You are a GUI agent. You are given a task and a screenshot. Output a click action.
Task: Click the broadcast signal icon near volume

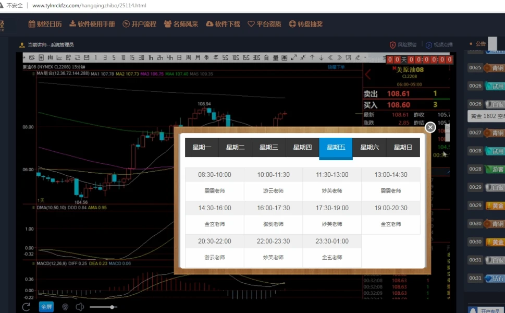pos(65,307)
